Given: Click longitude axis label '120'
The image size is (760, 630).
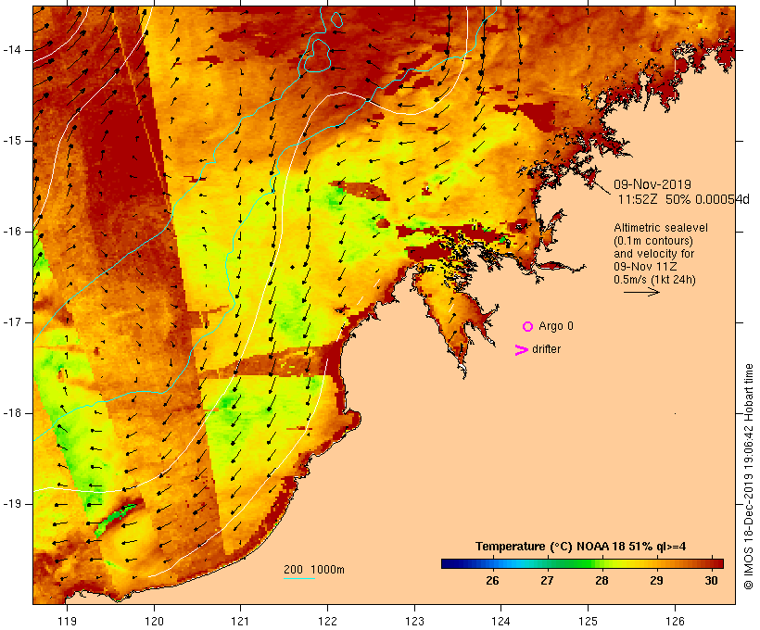Looking at the screenshot, I should tap(154, 621).
